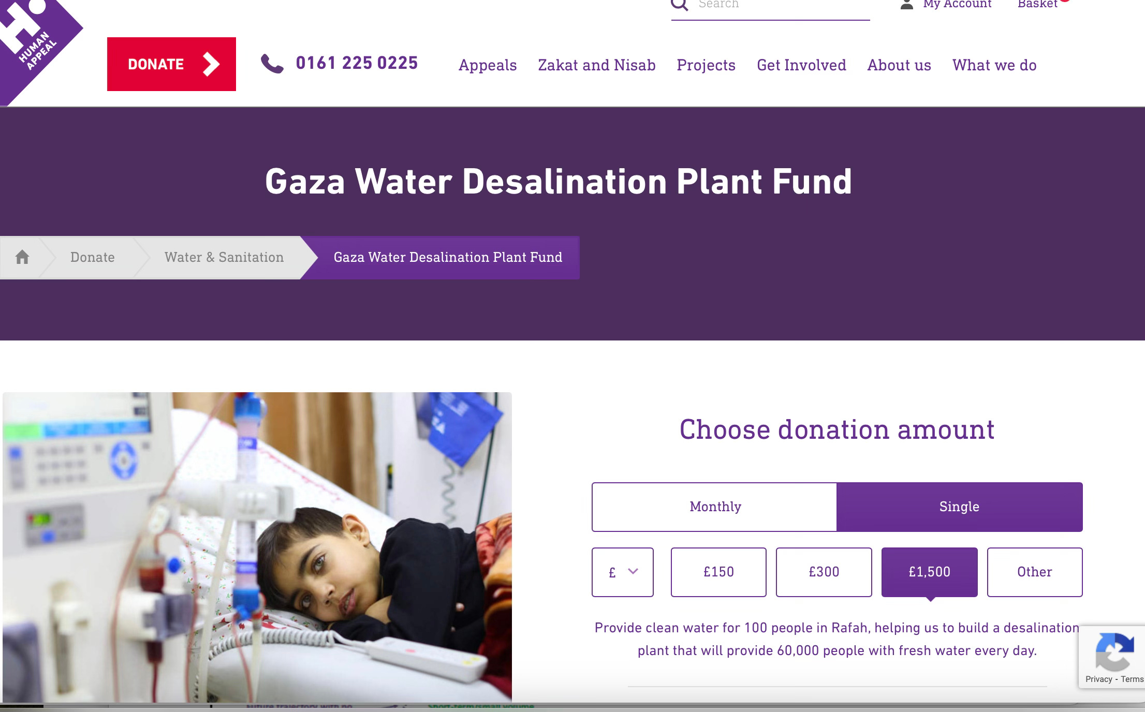Image resolution: width=1145 pixels, height=712 pixels.
Task: Choose the £300 donation amount
Action: point(824,572)
